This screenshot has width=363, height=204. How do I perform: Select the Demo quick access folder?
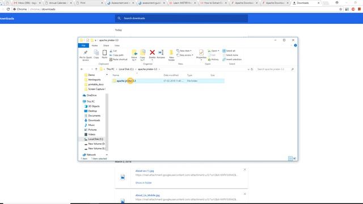[x=90, y=75]
